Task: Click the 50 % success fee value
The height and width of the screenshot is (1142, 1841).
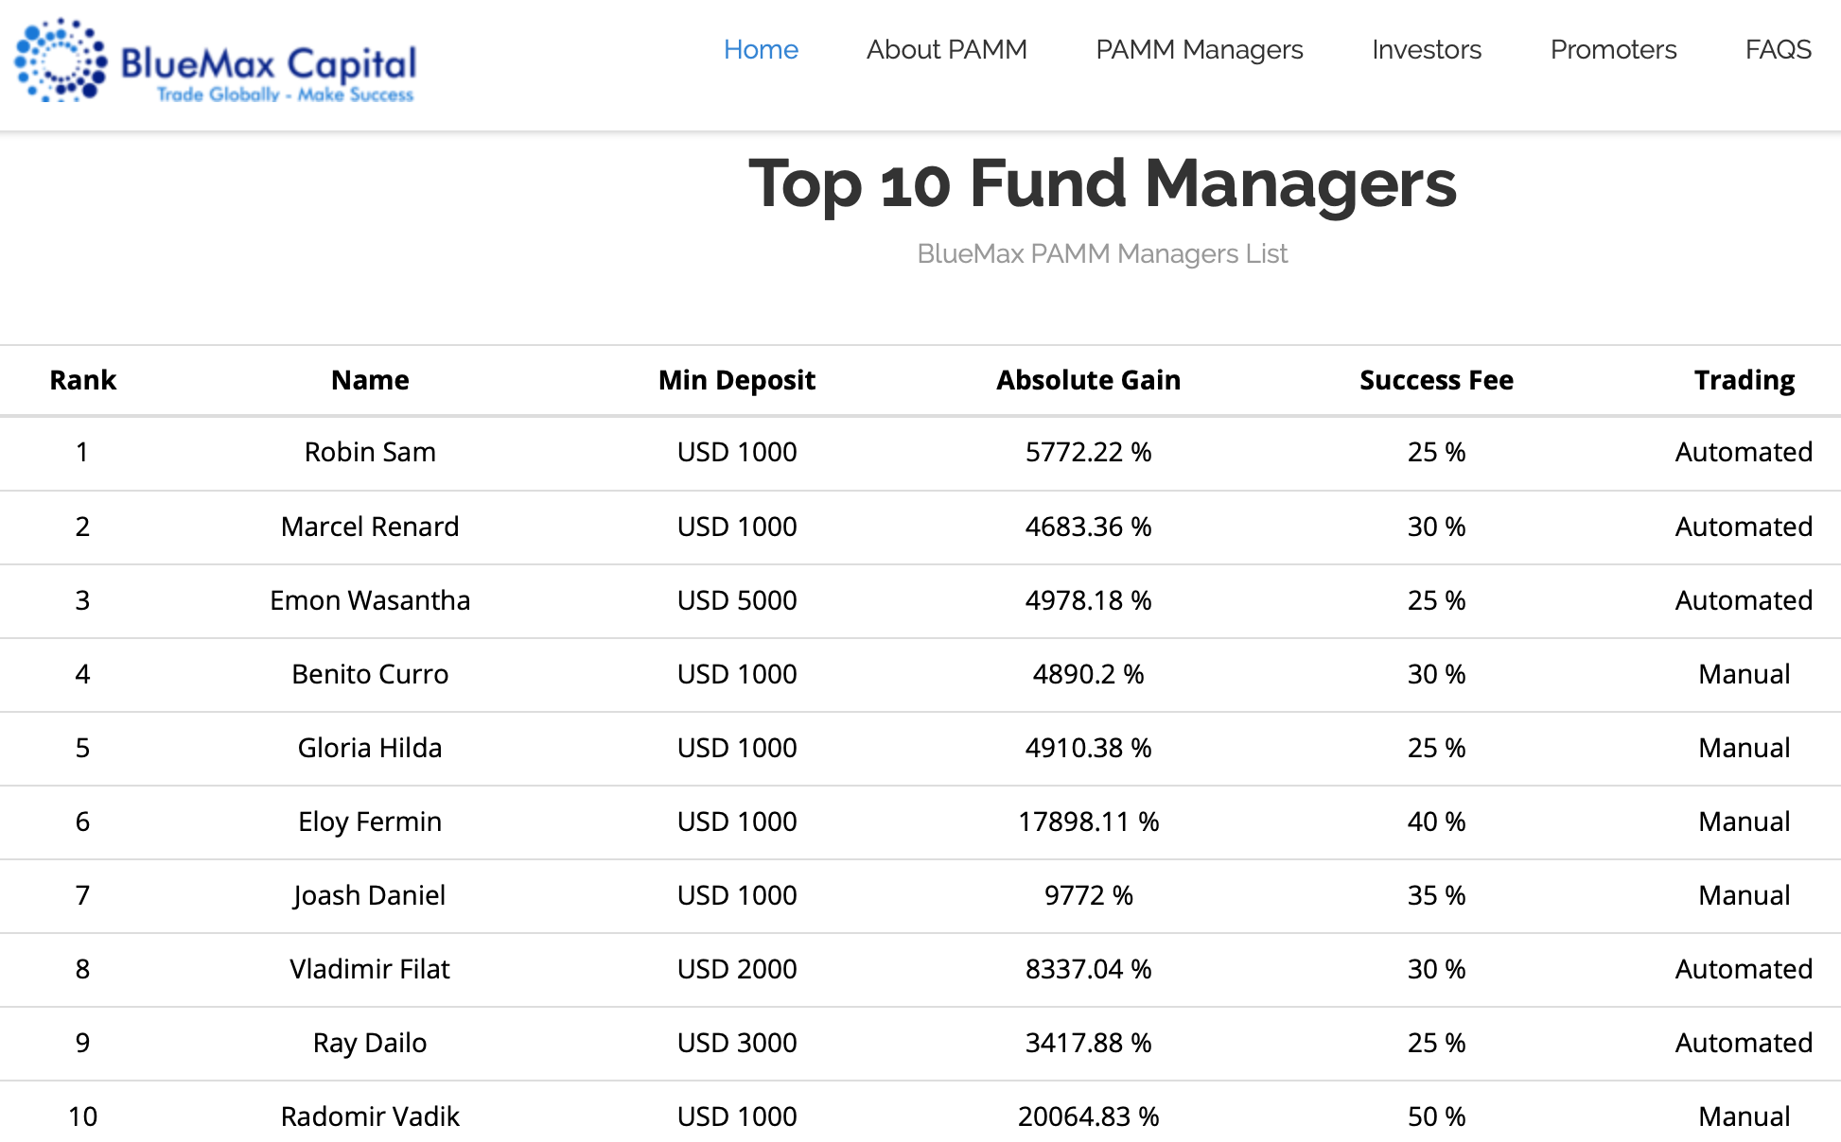Action: click(1436, 1116)
